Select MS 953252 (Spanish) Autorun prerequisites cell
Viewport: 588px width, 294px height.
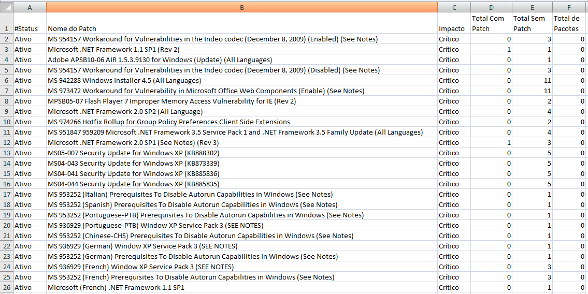tap(242, 205)
